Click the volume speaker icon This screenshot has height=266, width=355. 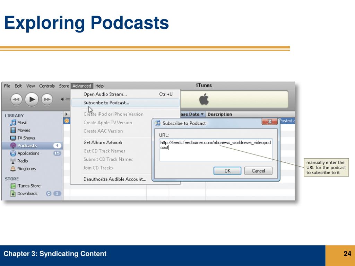(x=62, y=99)
